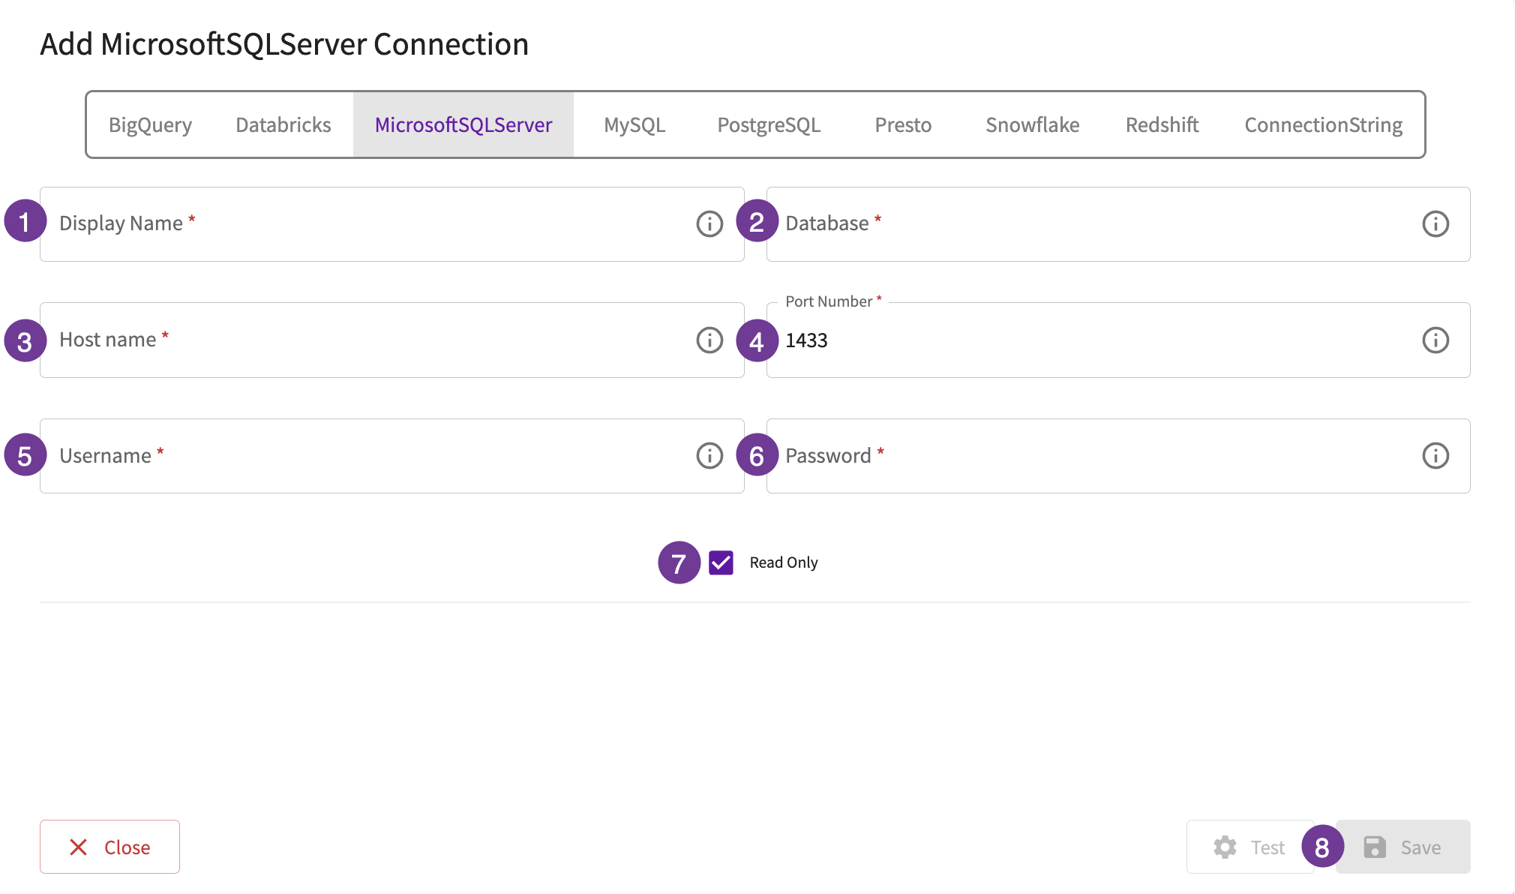
Task: Click the Read Only label text
Action: point(784,562)
